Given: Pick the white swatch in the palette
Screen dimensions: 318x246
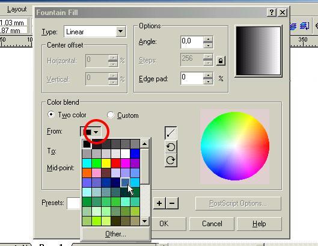Looking at the screenshot, I should 125,153.
